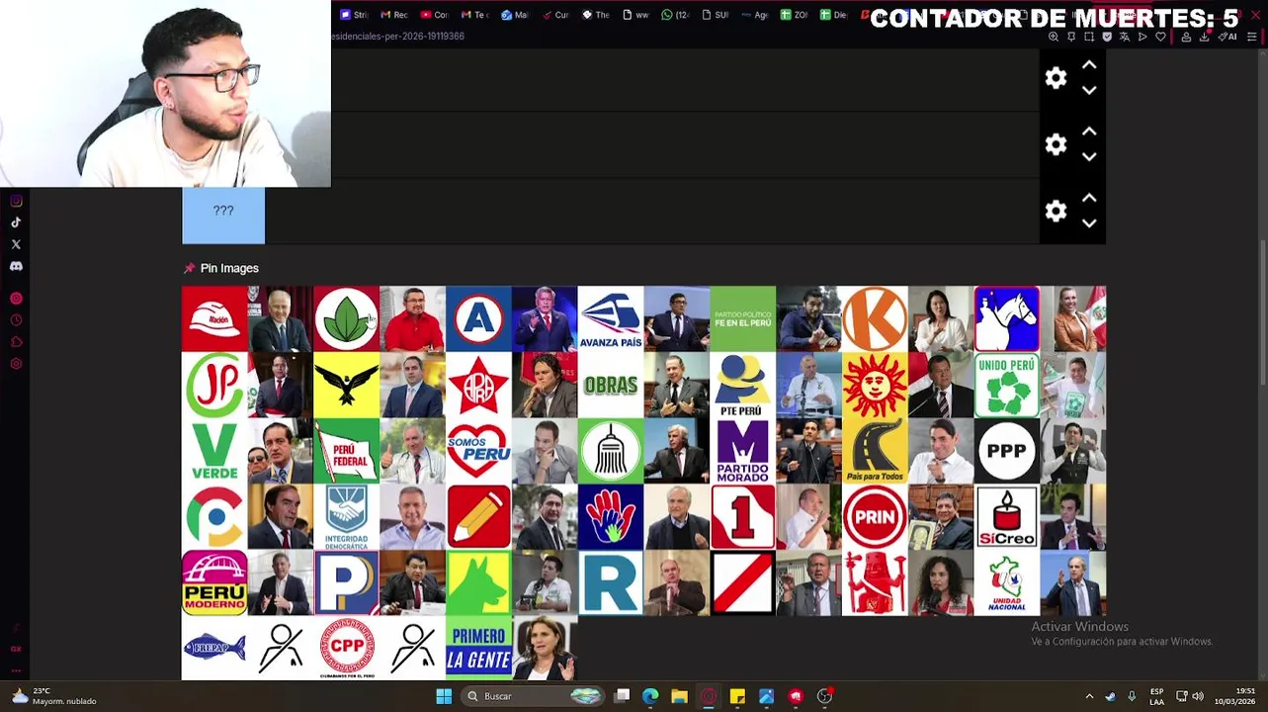
Task: Select the Primero La Gente logo
Action: click(x=478, y=649)
